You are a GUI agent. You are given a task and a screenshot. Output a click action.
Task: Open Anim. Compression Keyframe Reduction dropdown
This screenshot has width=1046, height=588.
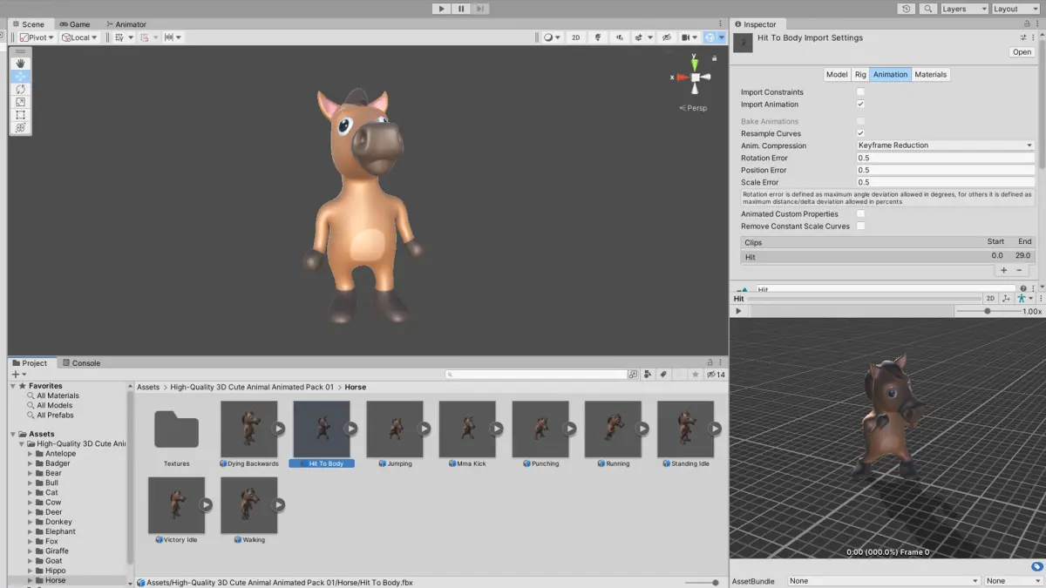click(946, 145)
